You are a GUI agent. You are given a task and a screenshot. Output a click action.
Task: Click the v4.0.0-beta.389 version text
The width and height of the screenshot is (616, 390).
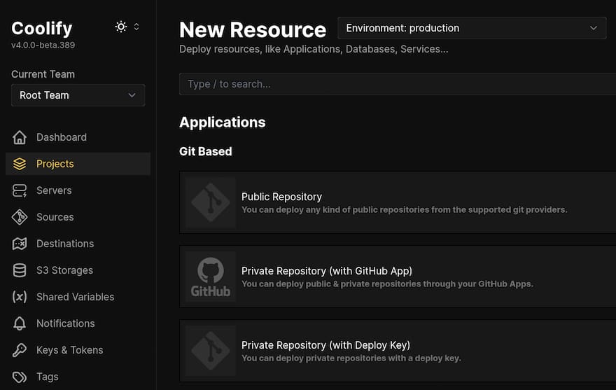pyautogui.click(x=43, y=46)
